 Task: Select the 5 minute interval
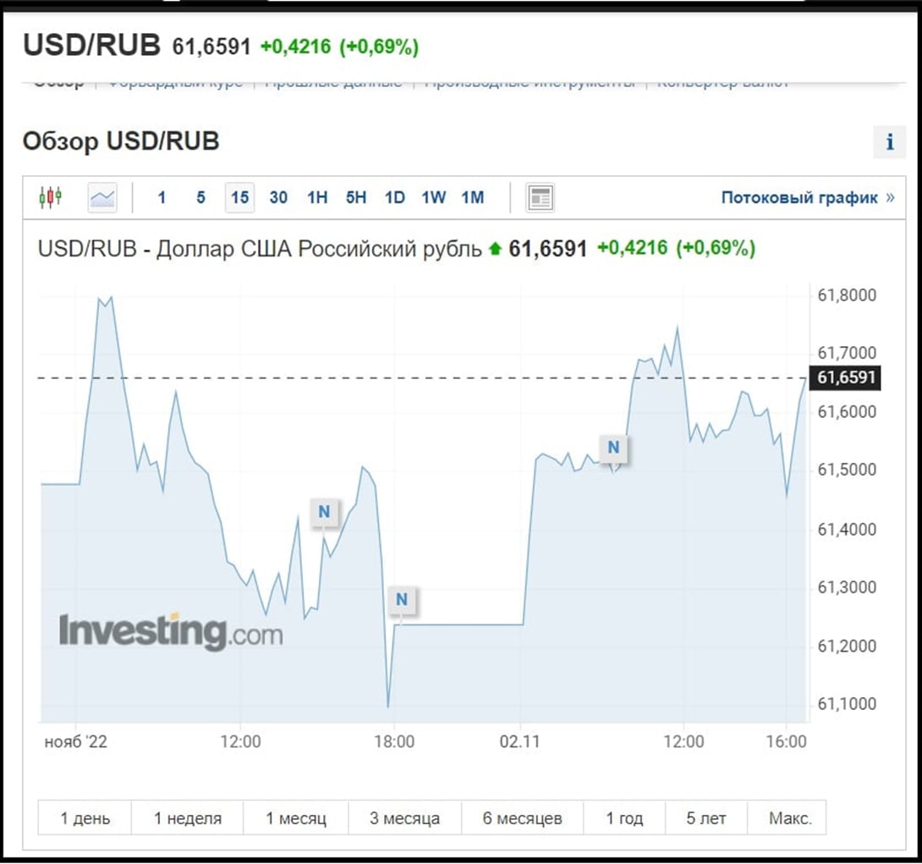(x=200, y=198)
